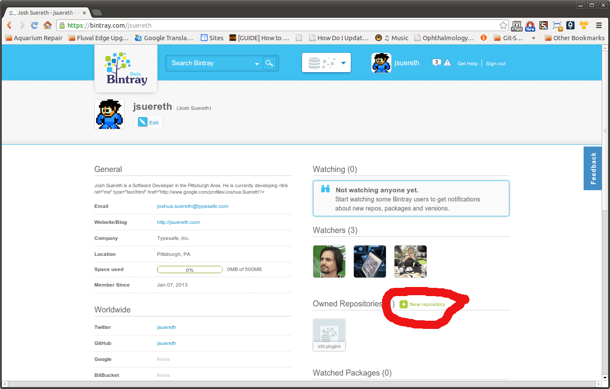The height and width of the screenshot is (389, 610).
Task: Click the browser forward arrow
Action: (22, 26)
